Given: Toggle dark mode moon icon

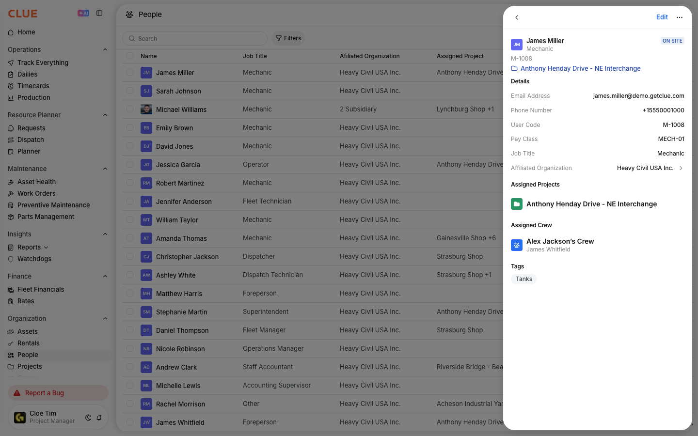Looking at the screenshot, I should click(x=88, y=418).
